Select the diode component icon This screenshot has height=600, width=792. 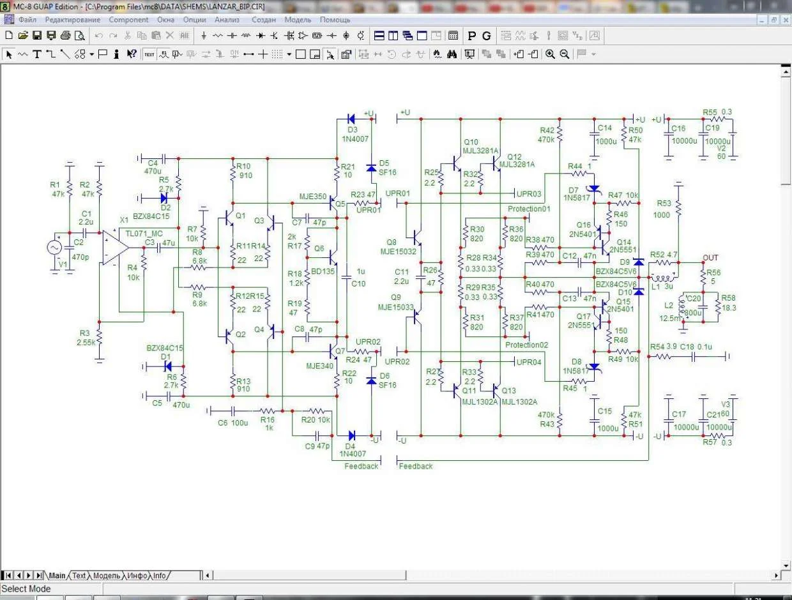point(260,36)
